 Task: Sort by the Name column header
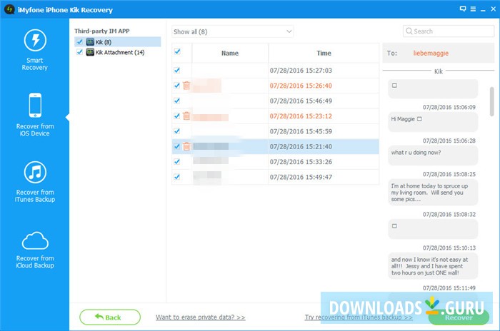pos(230,54)
